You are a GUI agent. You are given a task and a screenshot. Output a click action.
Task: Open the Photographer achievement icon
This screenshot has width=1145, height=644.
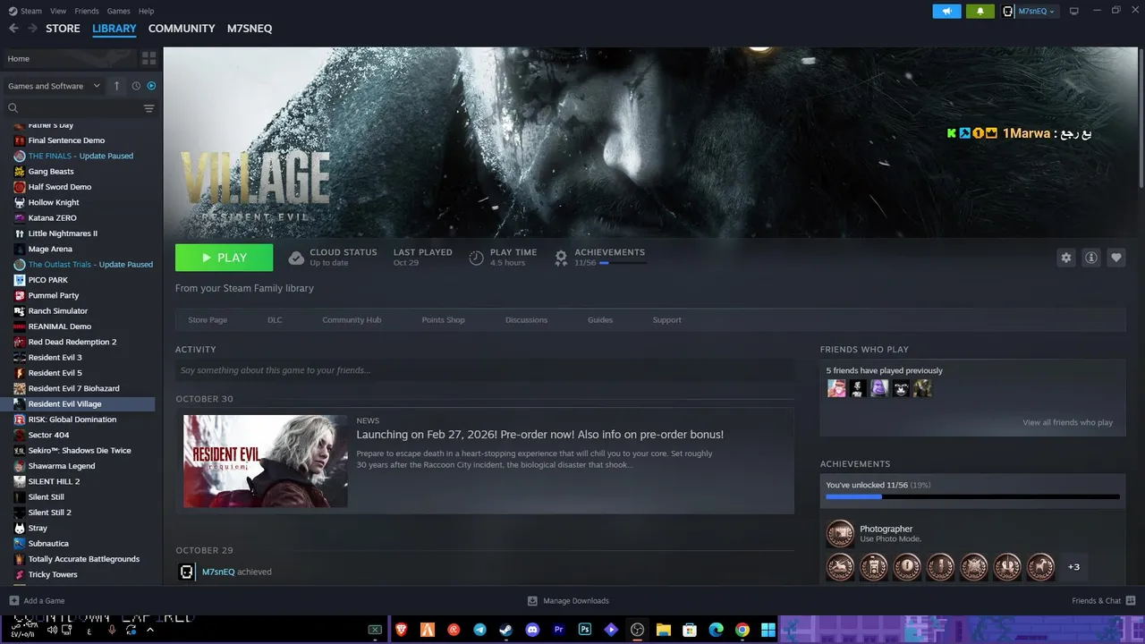[840, 534]
